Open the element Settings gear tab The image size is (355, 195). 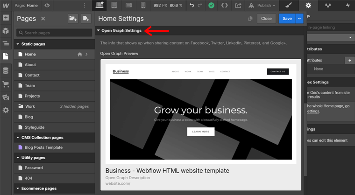tap(308, 5)
